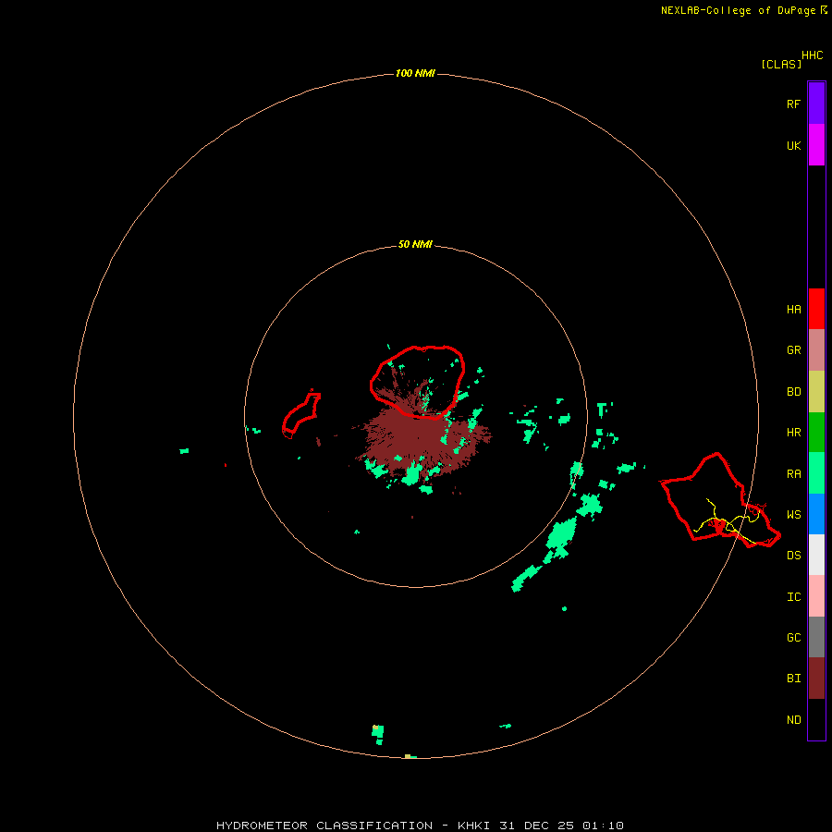Click the Hydrometeor Classification KHKI title text
The width and height of the screenshot is (832, 832).
coord(420,826)
